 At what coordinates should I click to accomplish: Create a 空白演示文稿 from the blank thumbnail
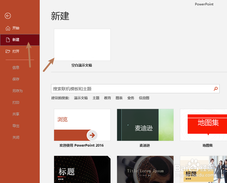82,45
